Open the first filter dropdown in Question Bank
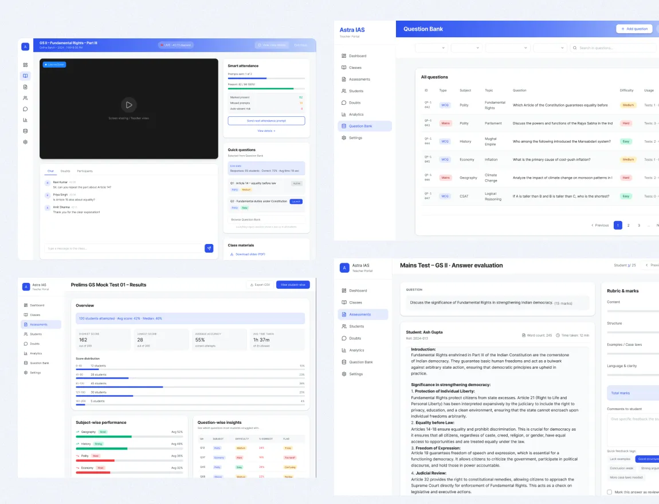This screenshot has width=659, height=504. point(432,48)
